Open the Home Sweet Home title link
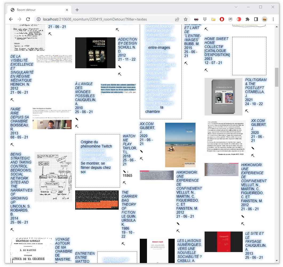The height and width of the screenshot is (267, 283). [216, 41]
